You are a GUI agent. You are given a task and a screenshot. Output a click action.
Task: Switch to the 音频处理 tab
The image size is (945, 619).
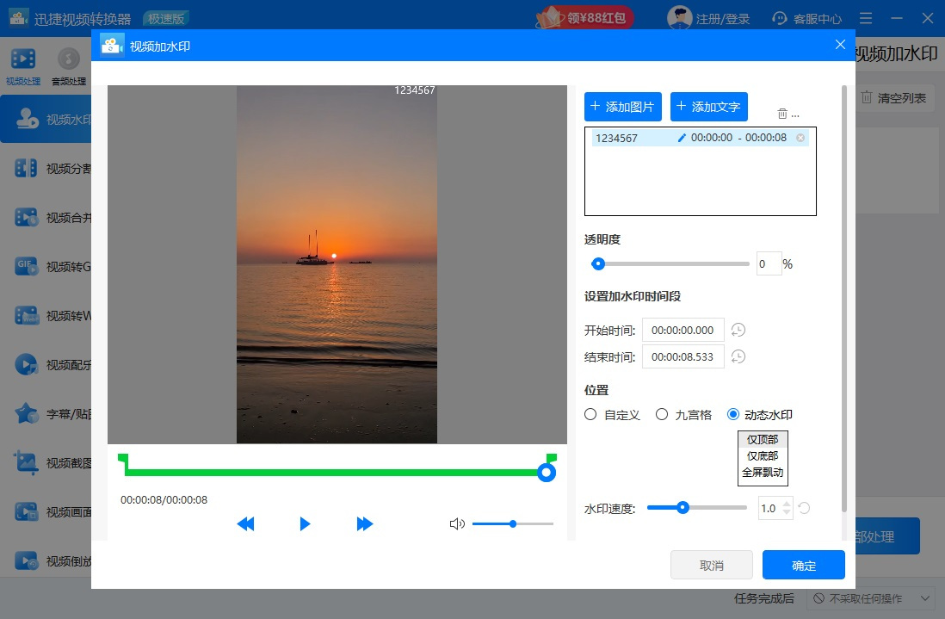point(67,65)
